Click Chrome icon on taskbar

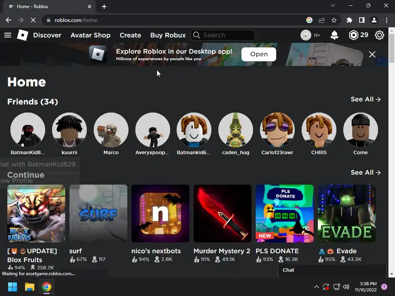coord(47,287)
